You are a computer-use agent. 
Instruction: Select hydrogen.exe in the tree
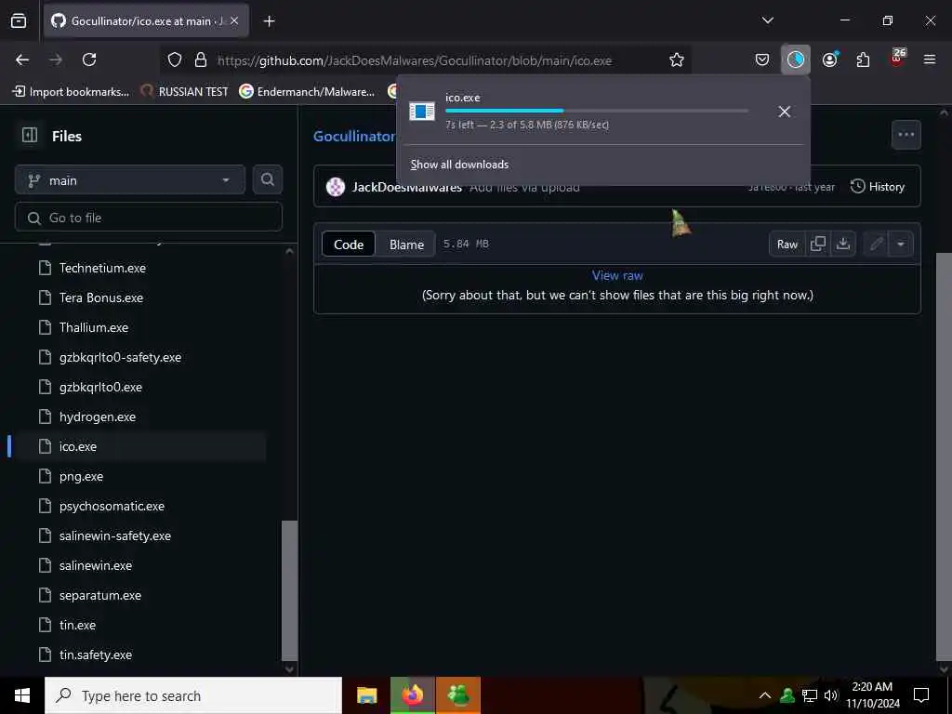point(97,416)
